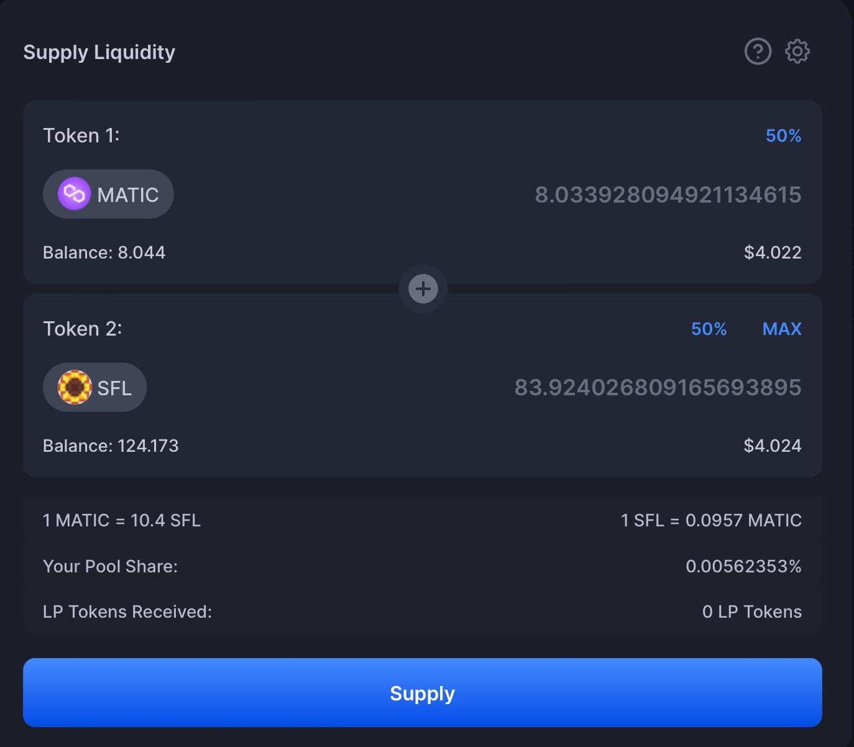Click the $4.022 MATIC dollar value
Image resolution: width=854 pixels, height=747 pixels.
click(x=773, y=252)
